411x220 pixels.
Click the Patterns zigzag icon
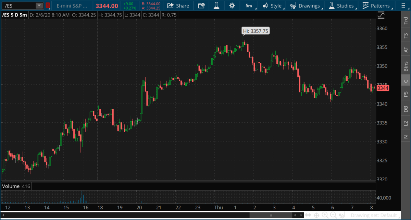click(365, 5)
